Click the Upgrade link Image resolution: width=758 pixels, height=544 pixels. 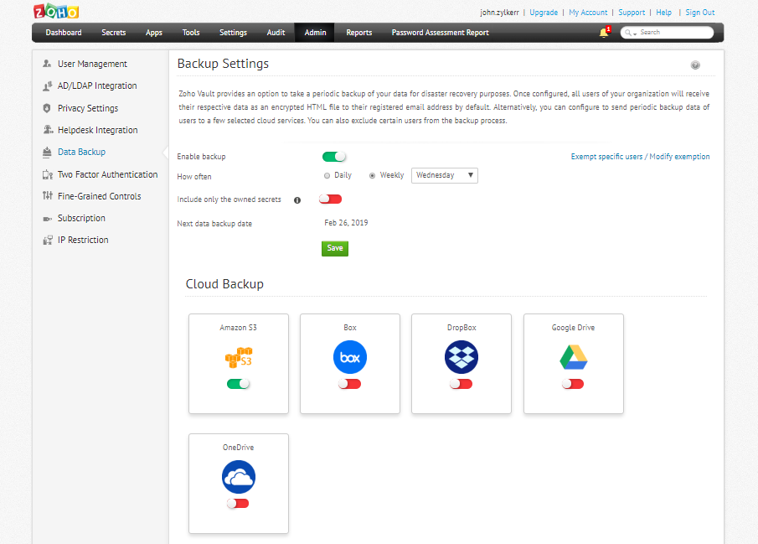point(544,12)
